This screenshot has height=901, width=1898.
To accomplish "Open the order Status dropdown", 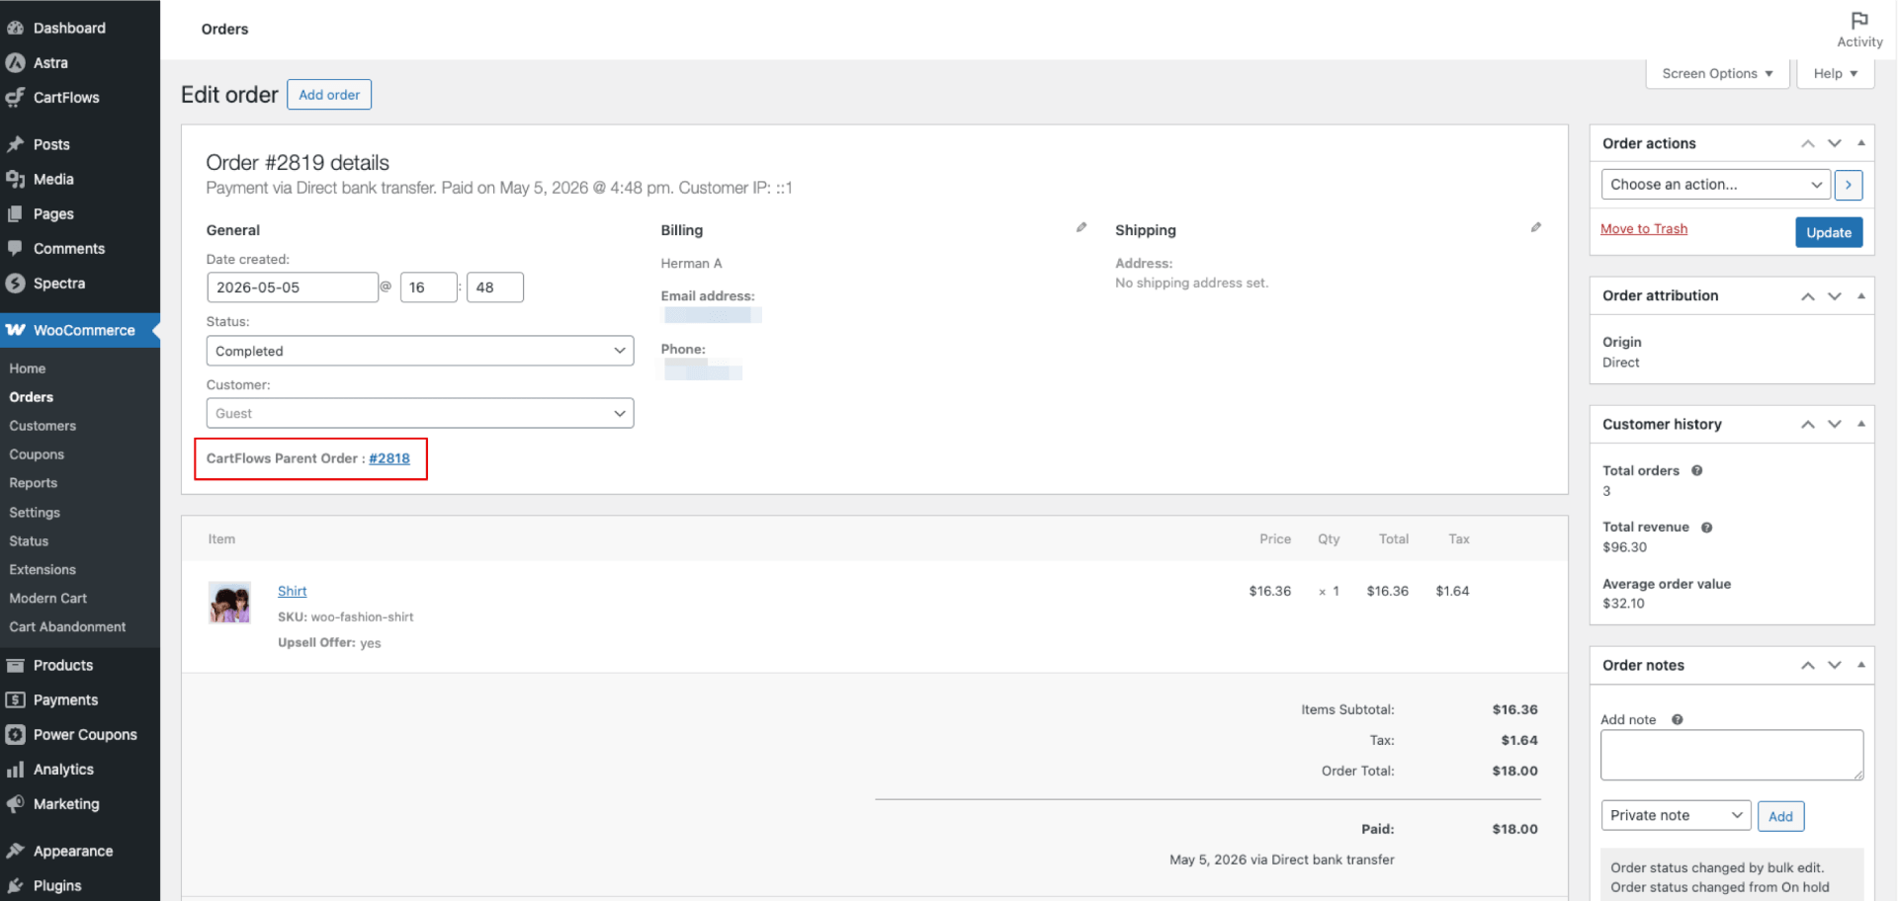I will [x=419, y=351].
